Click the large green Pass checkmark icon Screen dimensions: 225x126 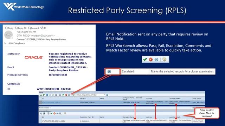click(x=145, y=59)
